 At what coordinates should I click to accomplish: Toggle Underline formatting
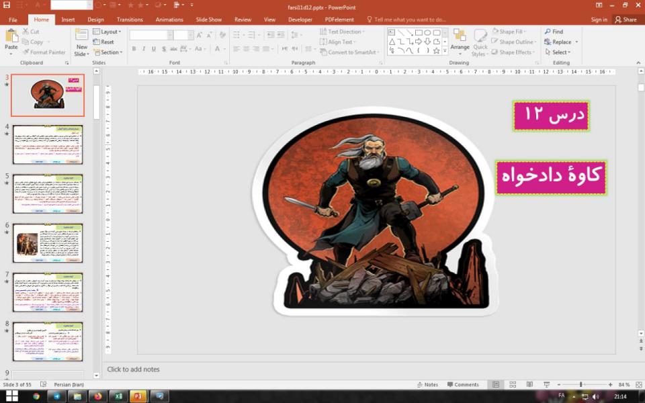153,49
